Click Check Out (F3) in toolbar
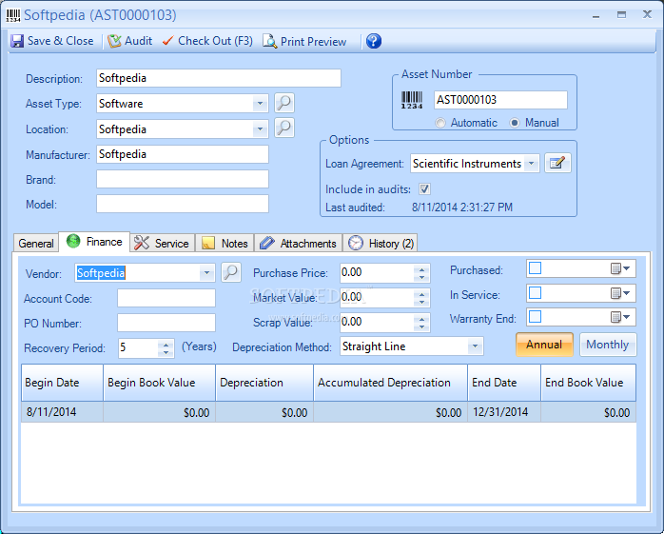Image resolution: width=664 pixels, height=534 pixels. click(x=207, y=41)
